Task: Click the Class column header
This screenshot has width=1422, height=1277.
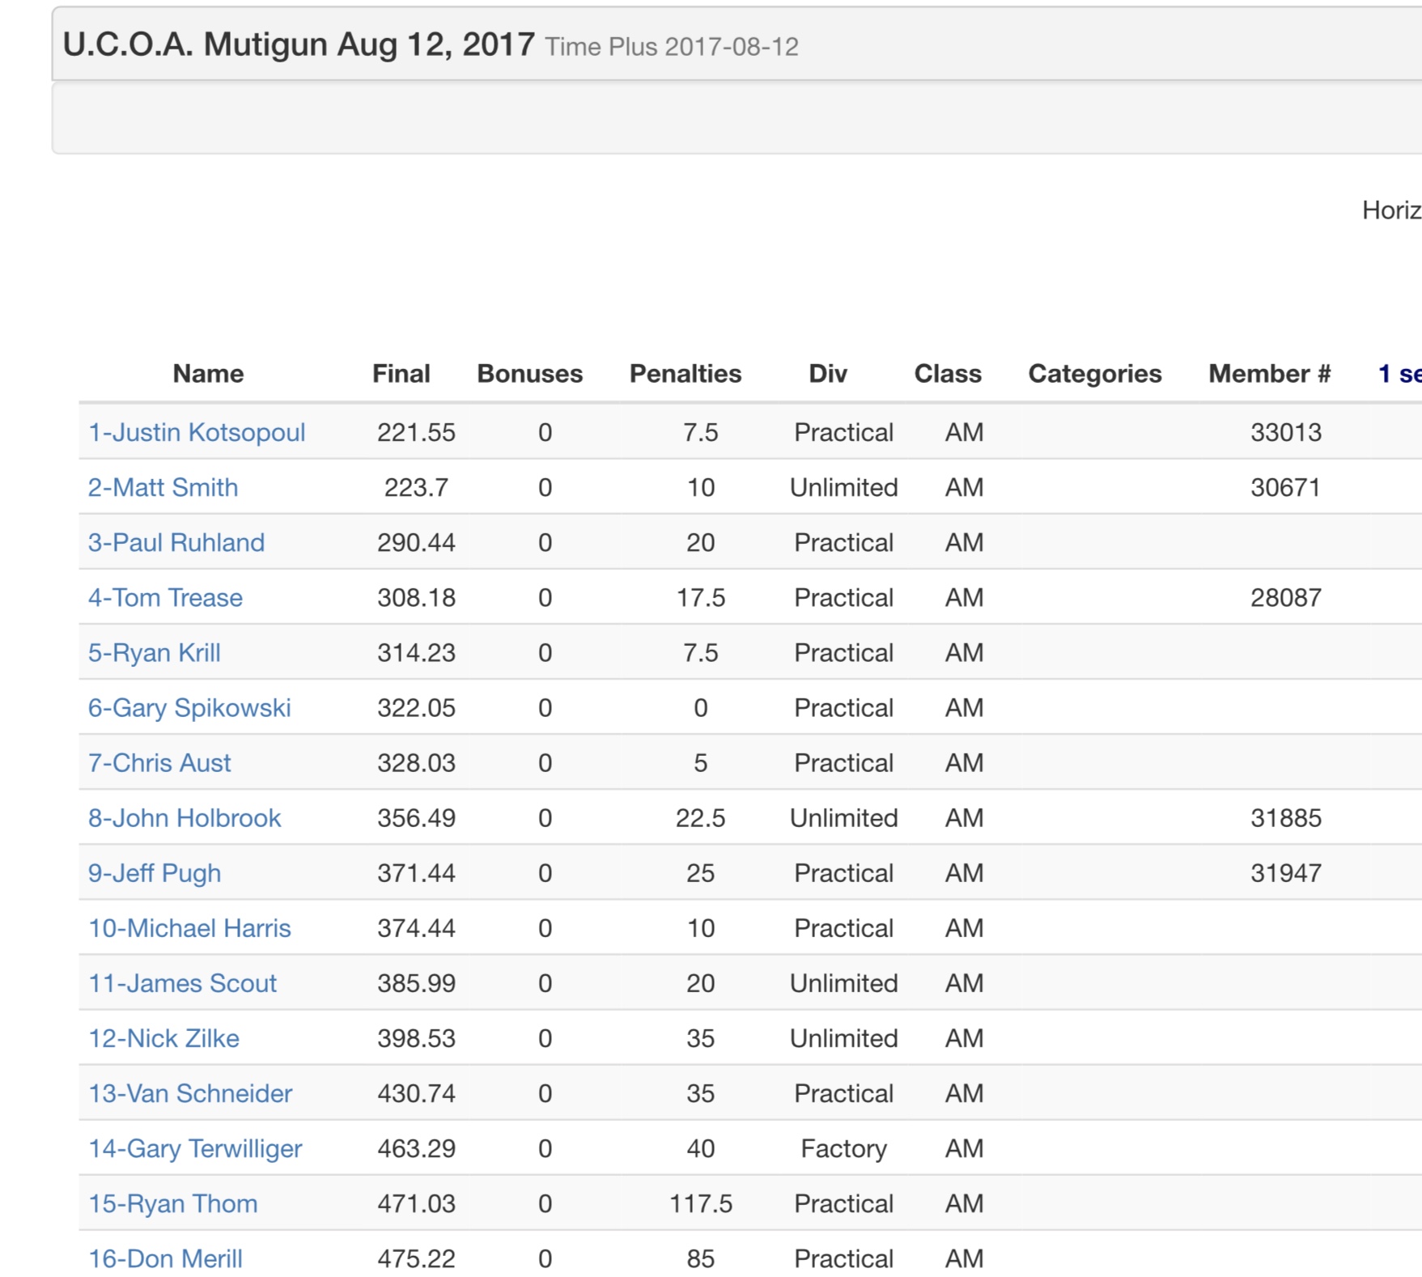Action: (948, 373)
